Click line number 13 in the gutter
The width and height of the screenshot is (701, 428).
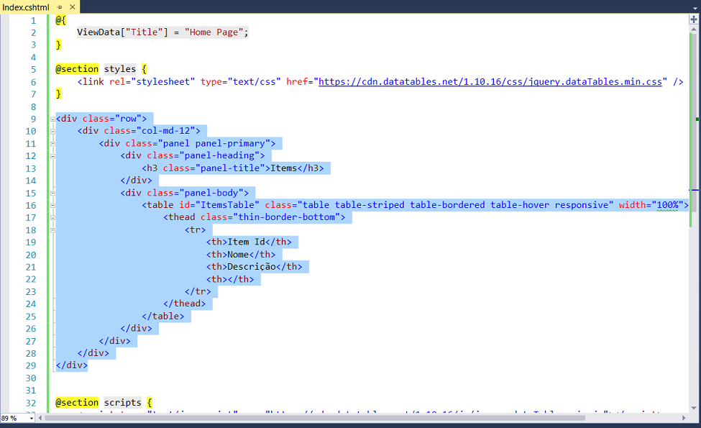pos(31,168)
